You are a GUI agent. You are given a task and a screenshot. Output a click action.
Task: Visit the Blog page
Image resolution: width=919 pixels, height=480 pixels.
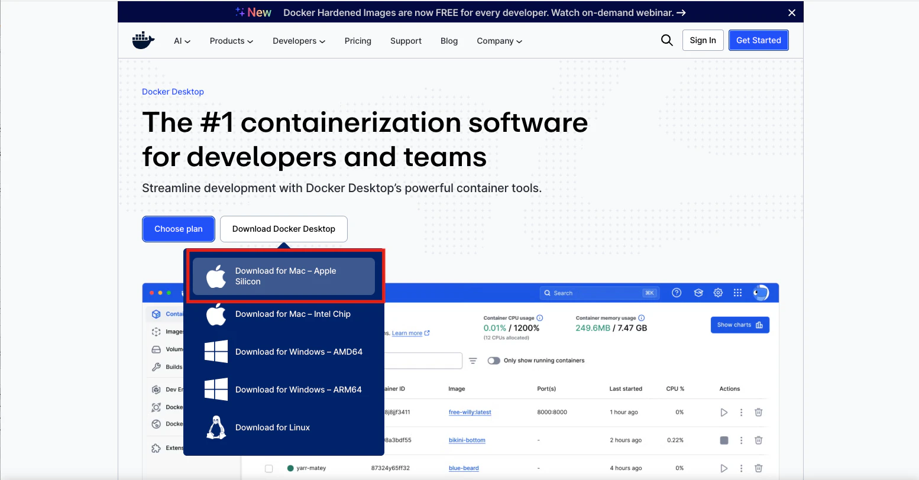[x=449, y=41]
